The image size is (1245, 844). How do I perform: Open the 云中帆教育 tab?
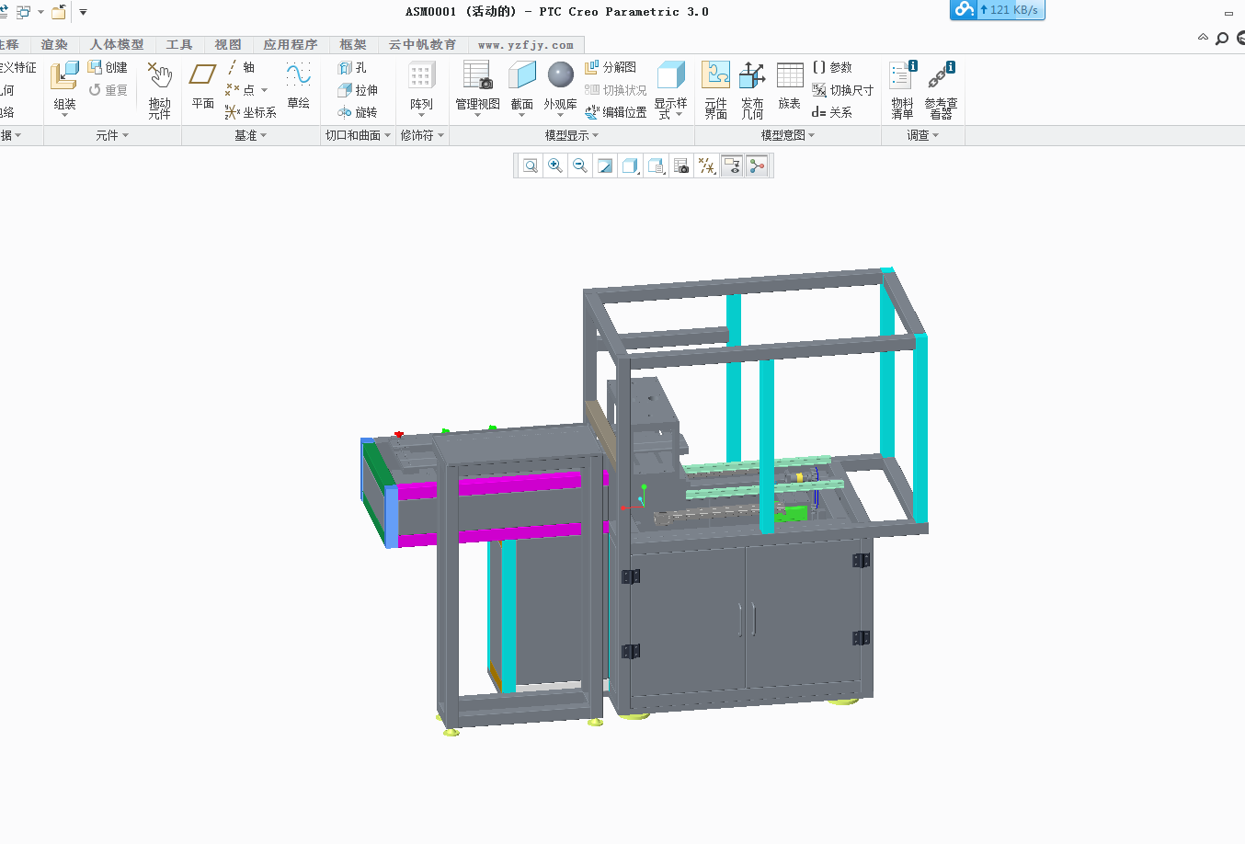[x=422, y=44]
